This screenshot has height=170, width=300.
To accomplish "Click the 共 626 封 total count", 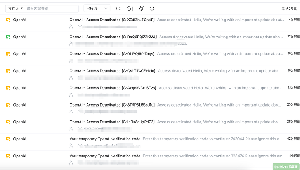I will click(x=290, y=9).
